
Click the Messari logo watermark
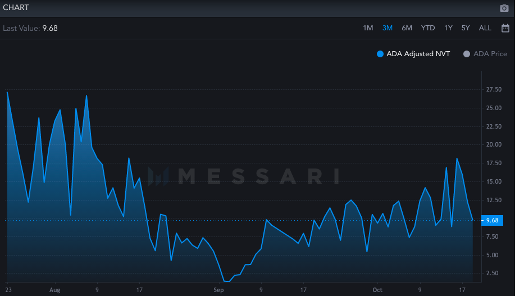pyautogui.click(x=243, y=176)
